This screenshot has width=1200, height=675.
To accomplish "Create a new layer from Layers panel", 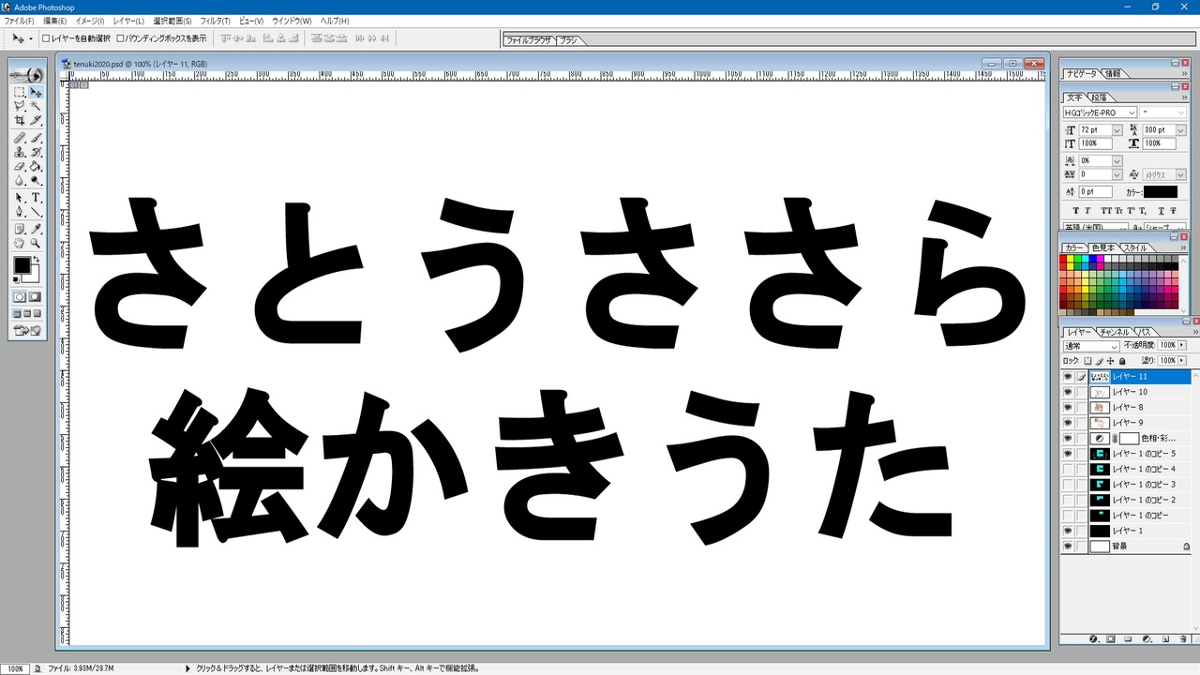I will click(x=1164, y=639).
